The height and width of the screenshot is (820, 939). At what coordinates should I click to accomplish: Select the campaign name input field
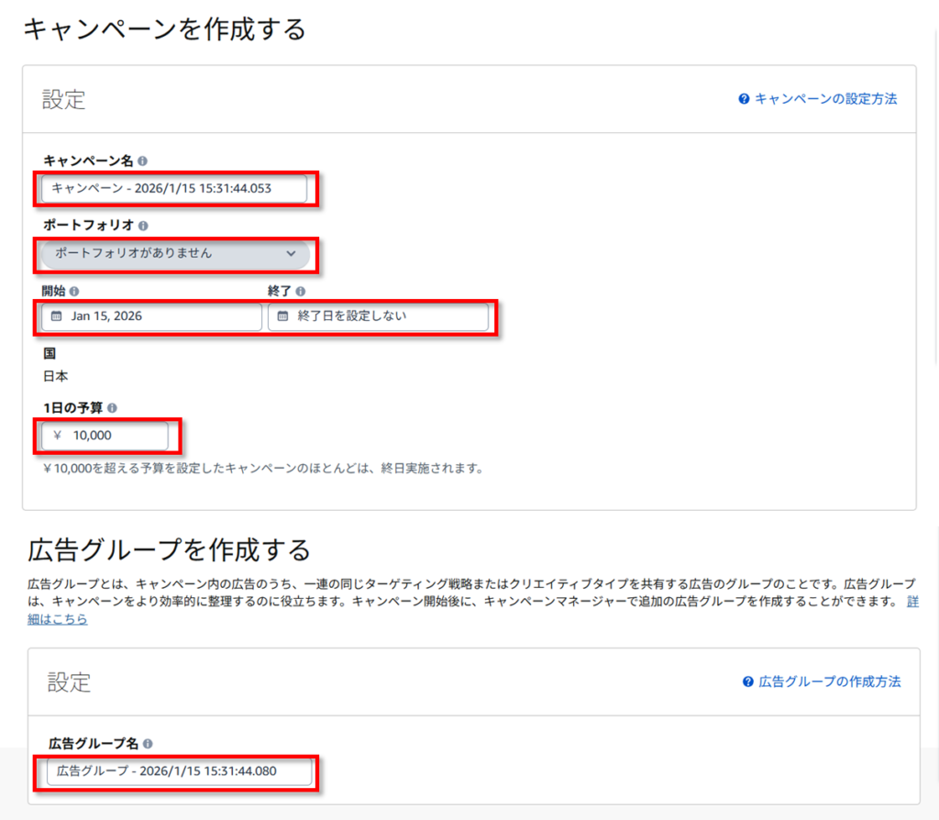(x=174, y=190)
